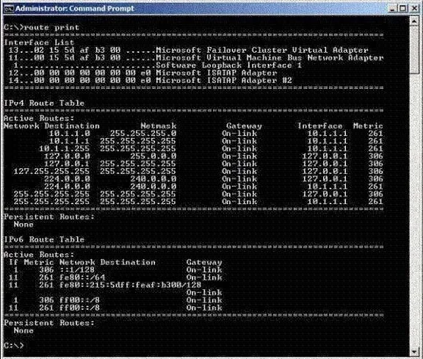Click the Microsoft Failover Cluster Virtual Adapter line

pos(189,50)
